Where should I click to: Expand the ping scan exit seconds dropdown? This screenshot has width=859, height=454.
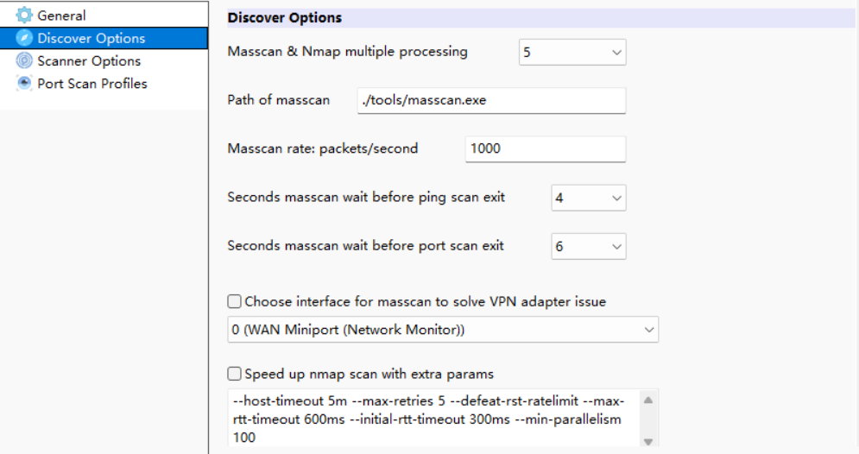pyautogui.click(x=589, y=198)
